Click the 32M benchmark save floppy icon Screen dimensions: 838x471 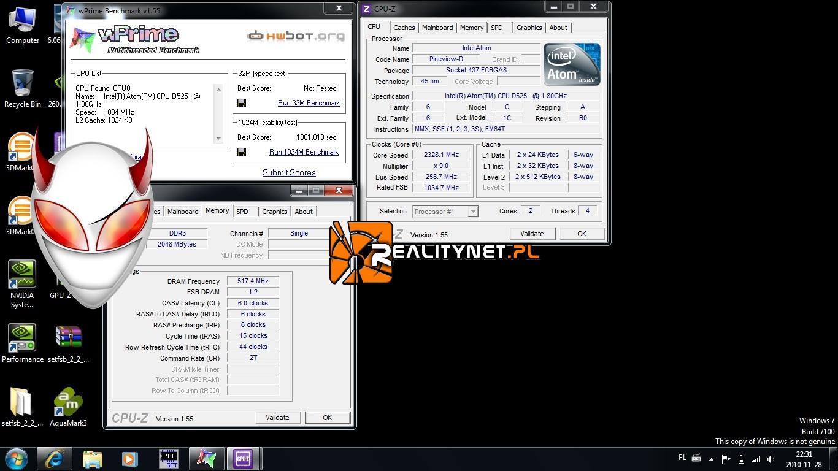click(x=242, y=103)
